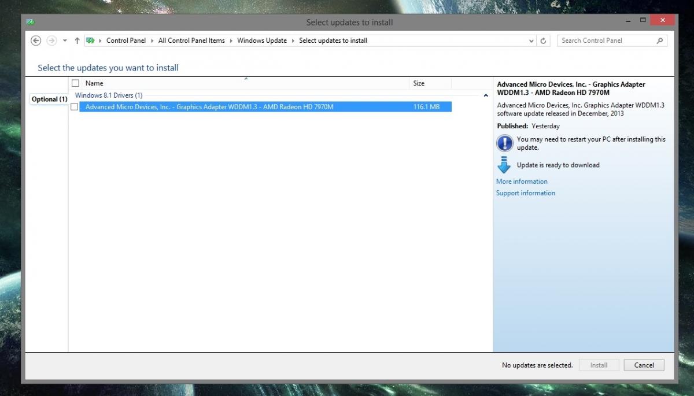Click the 'Select the updates you want to install' heading
The width and height of the screenshot is (694, 396).
[108, 68]
